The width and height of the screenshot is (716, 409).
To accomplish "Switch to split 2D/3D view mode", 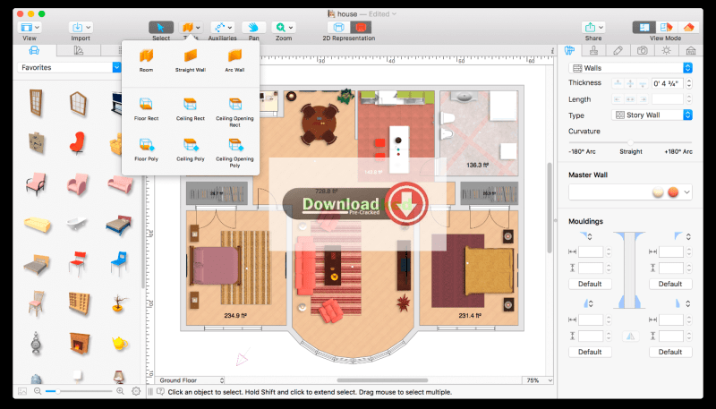I will pyautogui.click(x=666, y=28).
